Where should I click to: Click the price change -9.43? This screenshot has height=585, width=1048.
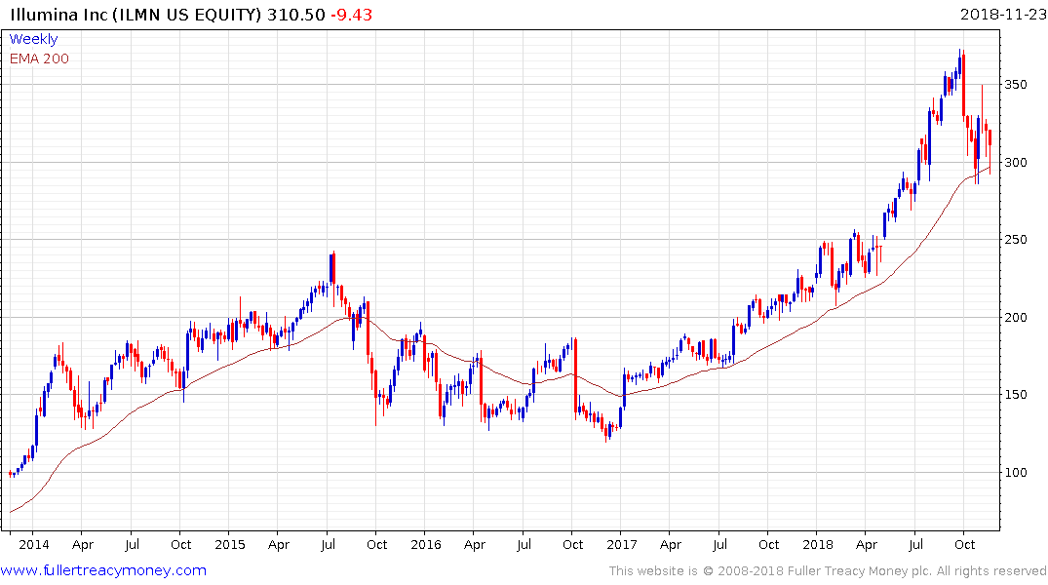click(x=352, y=15)
